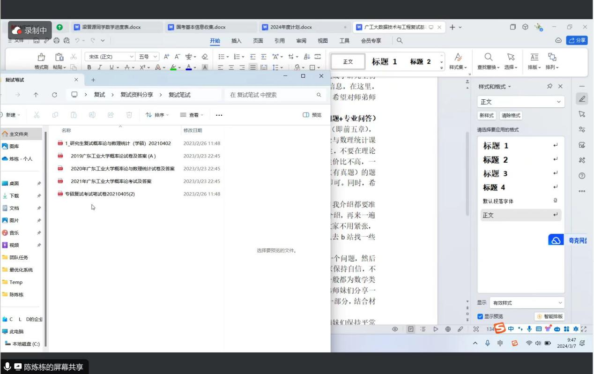Click the web layout globe icon

[x=448, y=329]
